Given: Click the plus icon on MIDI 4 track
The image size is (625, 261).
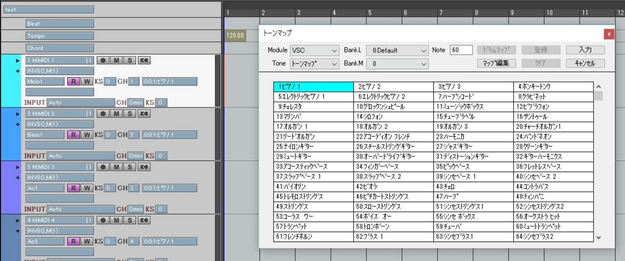Looking at the screenshot, I should (x=18, y=231).
